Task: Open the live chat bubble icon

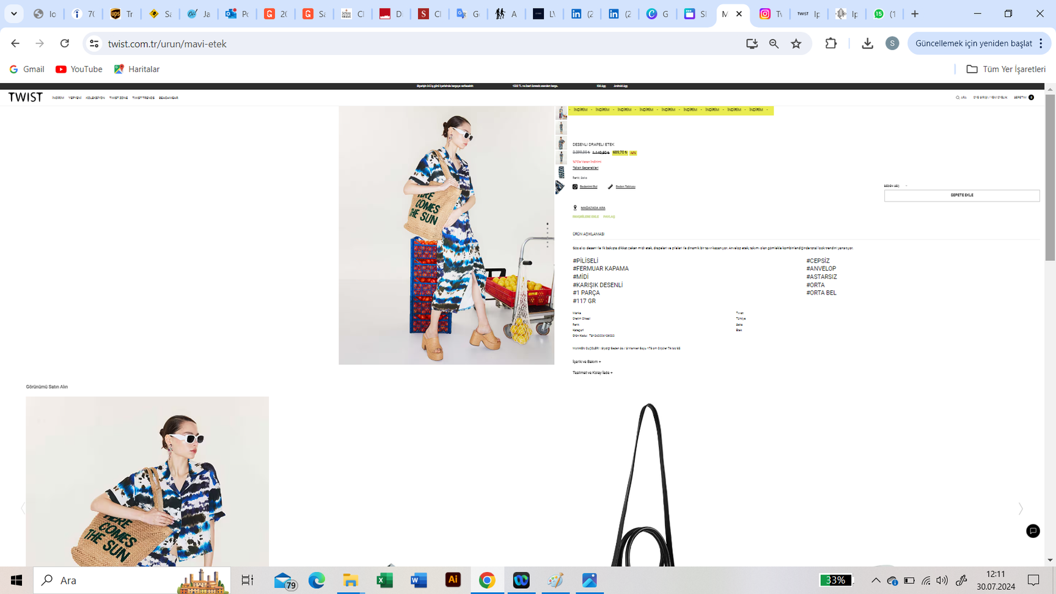Action: [x=1033, y=530]
